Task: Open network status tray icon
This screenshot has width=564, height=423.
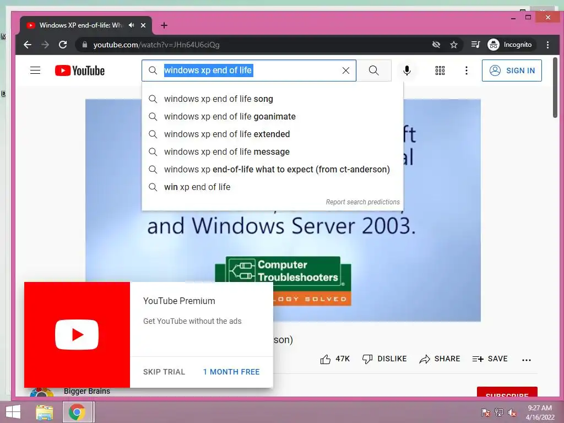Action: pyautogui.click(x=498, y=413)
